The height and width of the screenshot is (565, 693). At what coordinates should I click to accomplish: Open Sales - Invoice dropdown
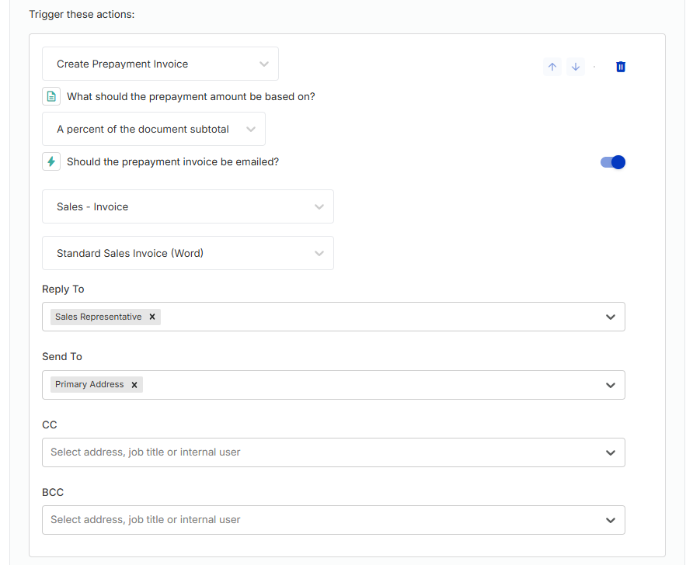[188, 206]
